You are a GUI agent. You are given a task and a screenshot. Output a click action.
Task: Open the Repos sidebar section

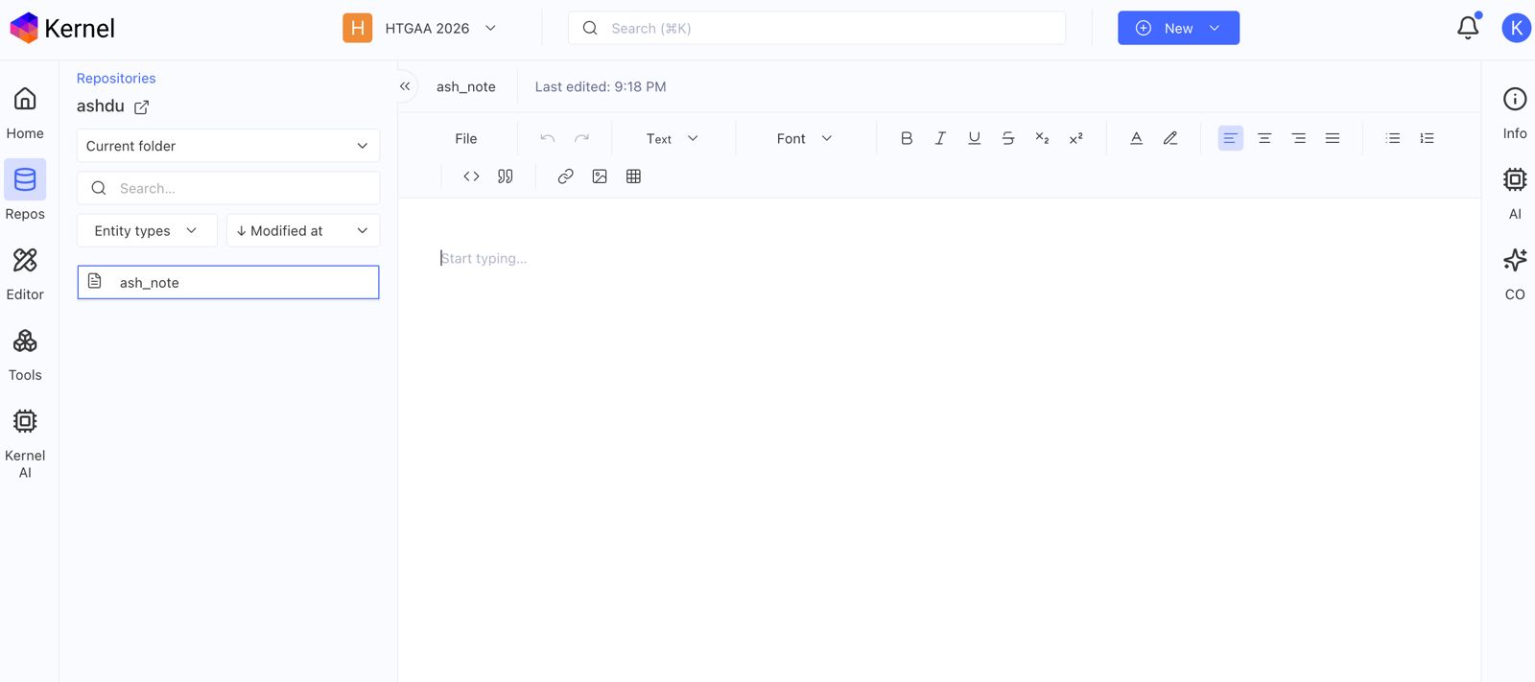tap(25, 192)
